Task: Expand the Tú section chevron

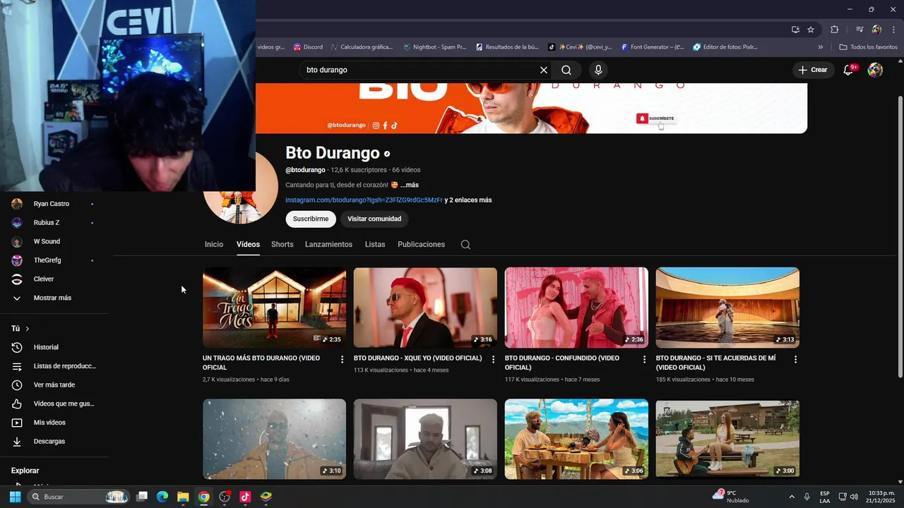Action: point(28,329)
